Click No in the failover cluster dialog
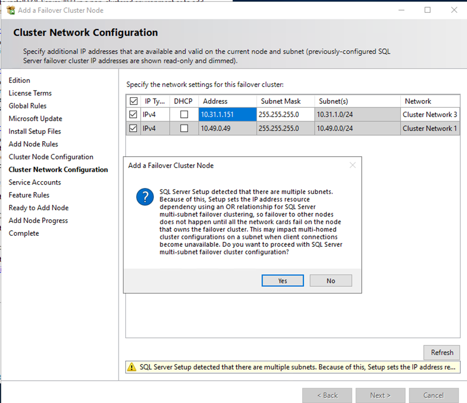The width and height of the screenshot is (467, 403). coord(331,281)
